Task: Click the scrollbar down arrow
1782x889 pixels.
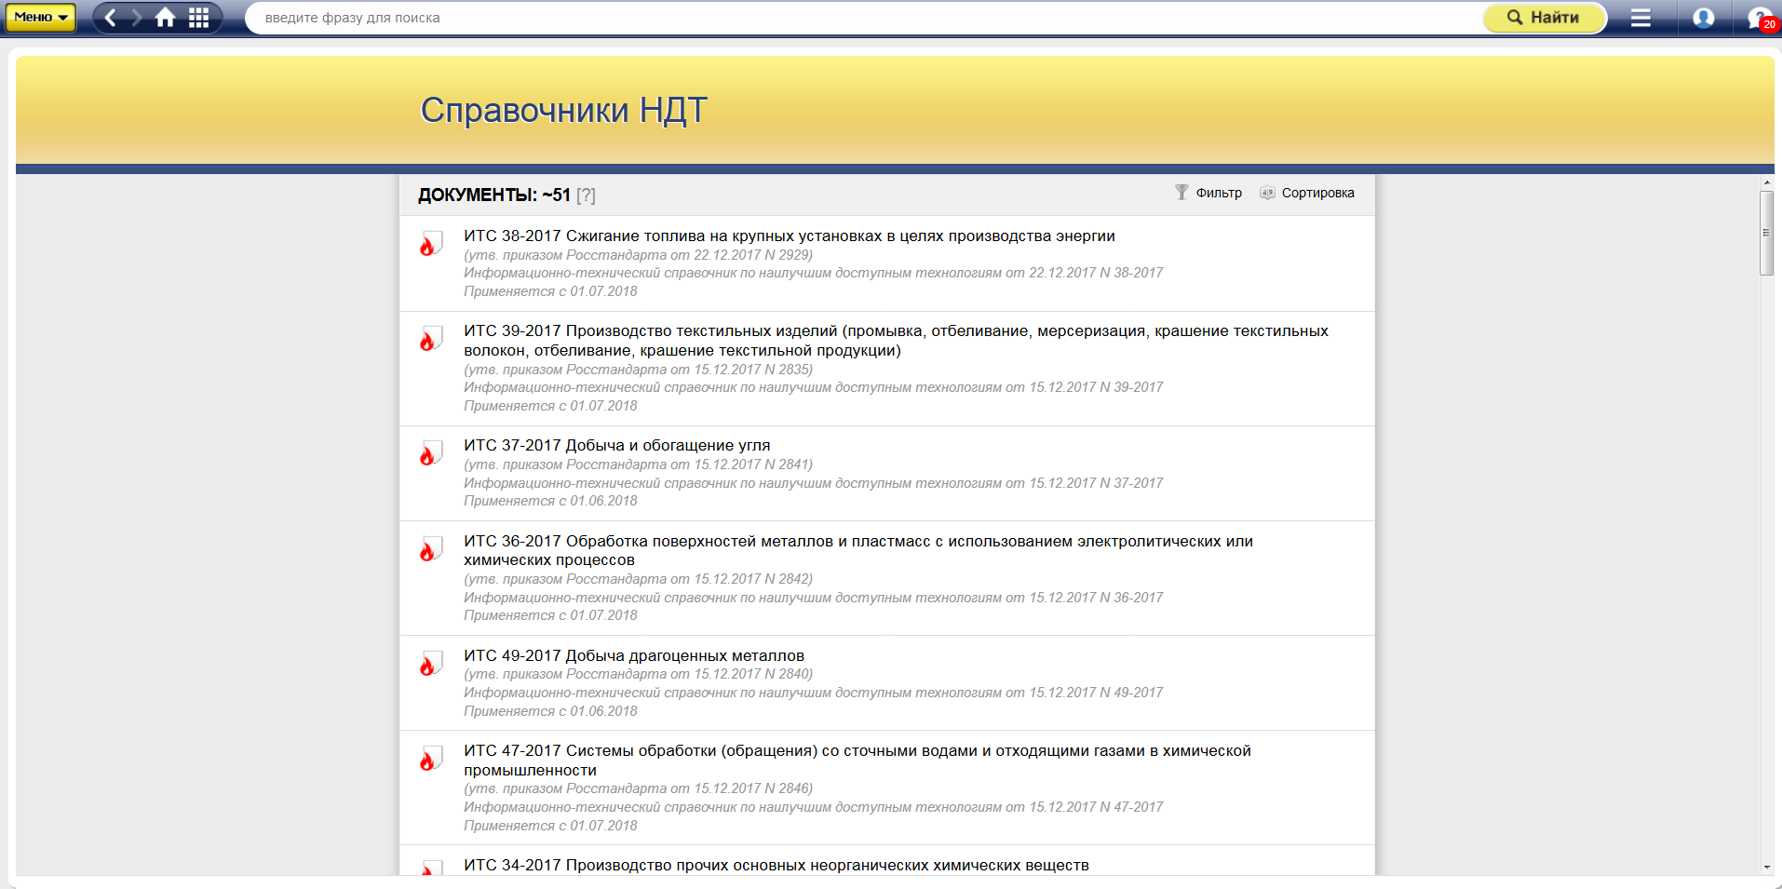Action: pyautogui.click(x=1766, y=867)
